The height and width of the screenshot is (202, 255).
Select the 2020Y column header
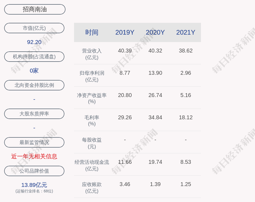coord(155,32)
